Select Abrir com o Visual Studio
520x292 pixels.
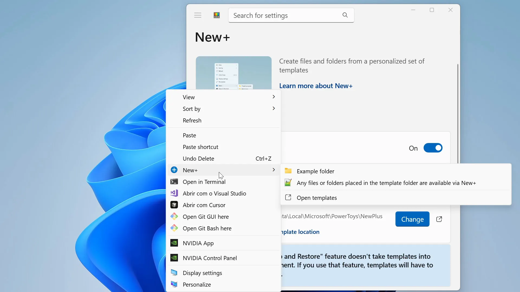pyautogui.click(x=223, y=193)
